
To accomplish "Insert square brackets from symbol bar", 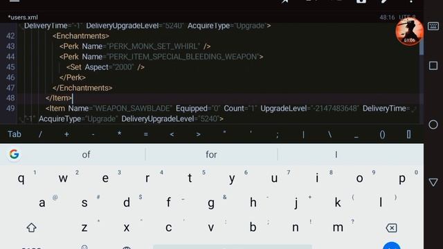I will pos(408,134).
